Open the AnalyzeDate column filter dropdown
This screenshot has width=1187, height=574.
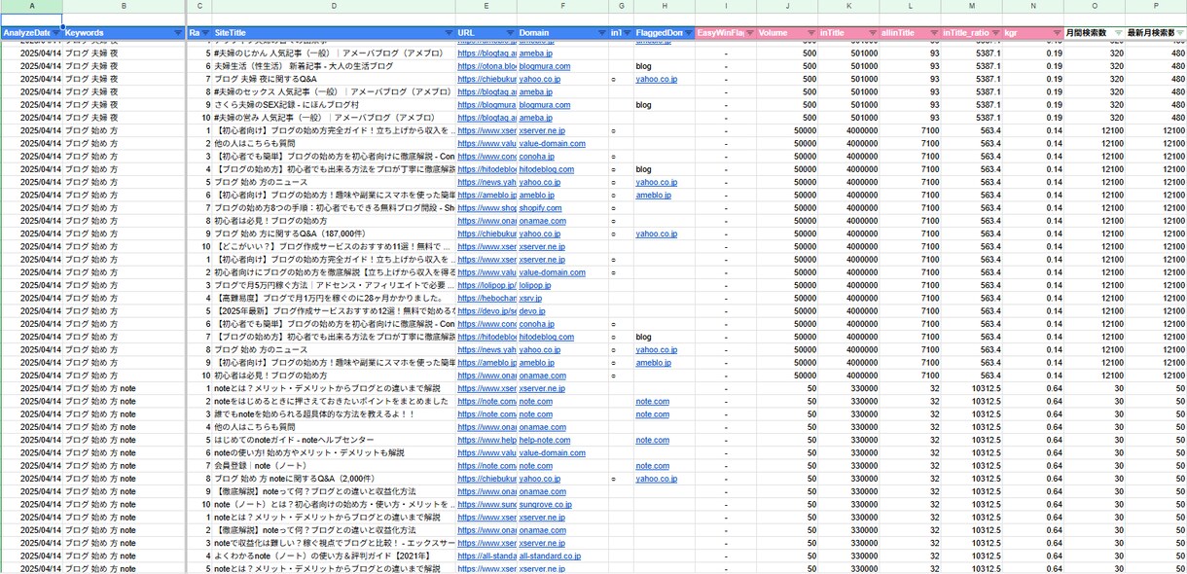(x=56, y=33)
